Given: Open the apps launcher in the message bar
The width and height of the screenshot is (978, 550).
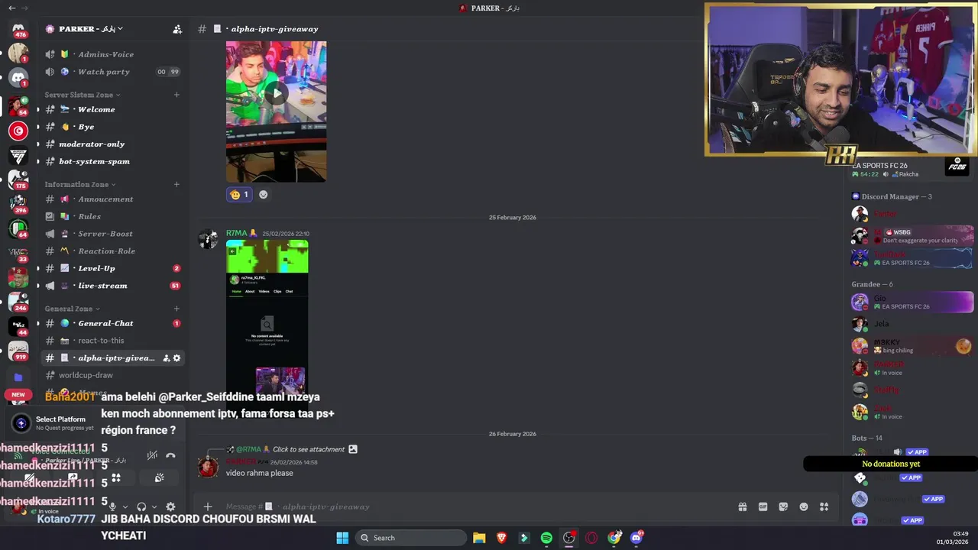Looking at the screenshot, I should click(824, 506).
